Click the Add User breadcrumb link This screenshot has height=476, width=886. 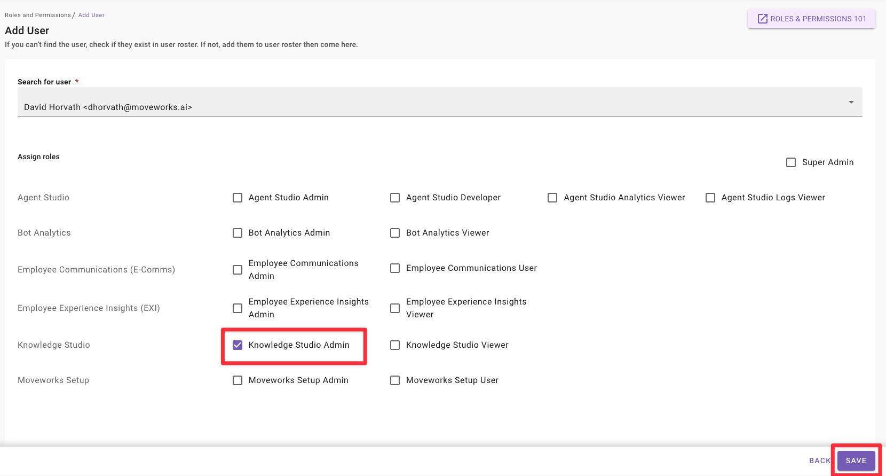click(x=91, y=15)
